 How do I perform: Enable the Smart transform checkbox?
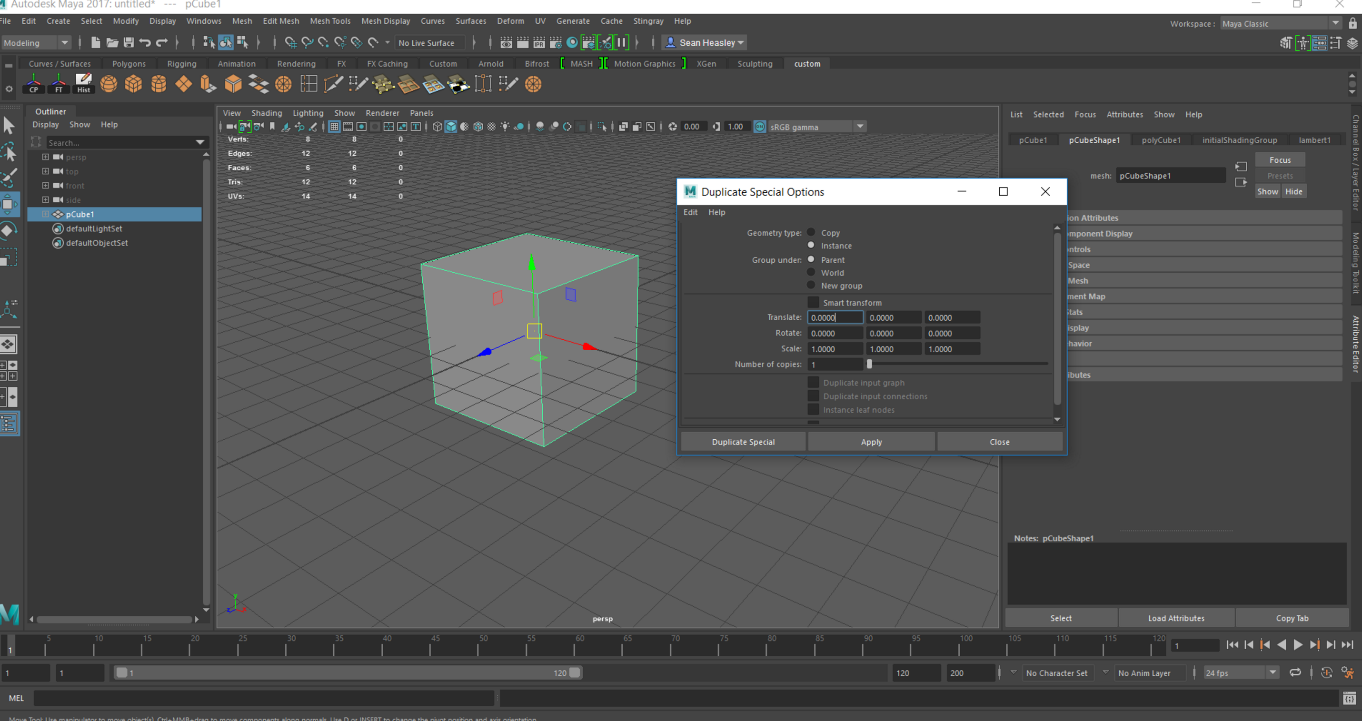(813, 302)
